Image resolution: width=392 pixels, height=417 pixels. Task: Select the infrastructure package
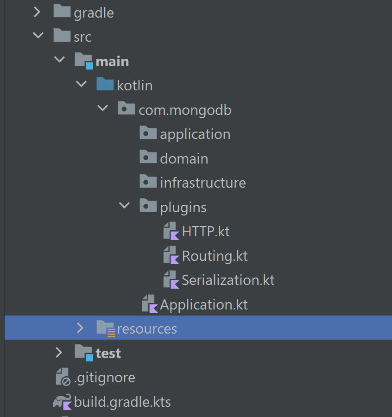(x=202, y=182)
